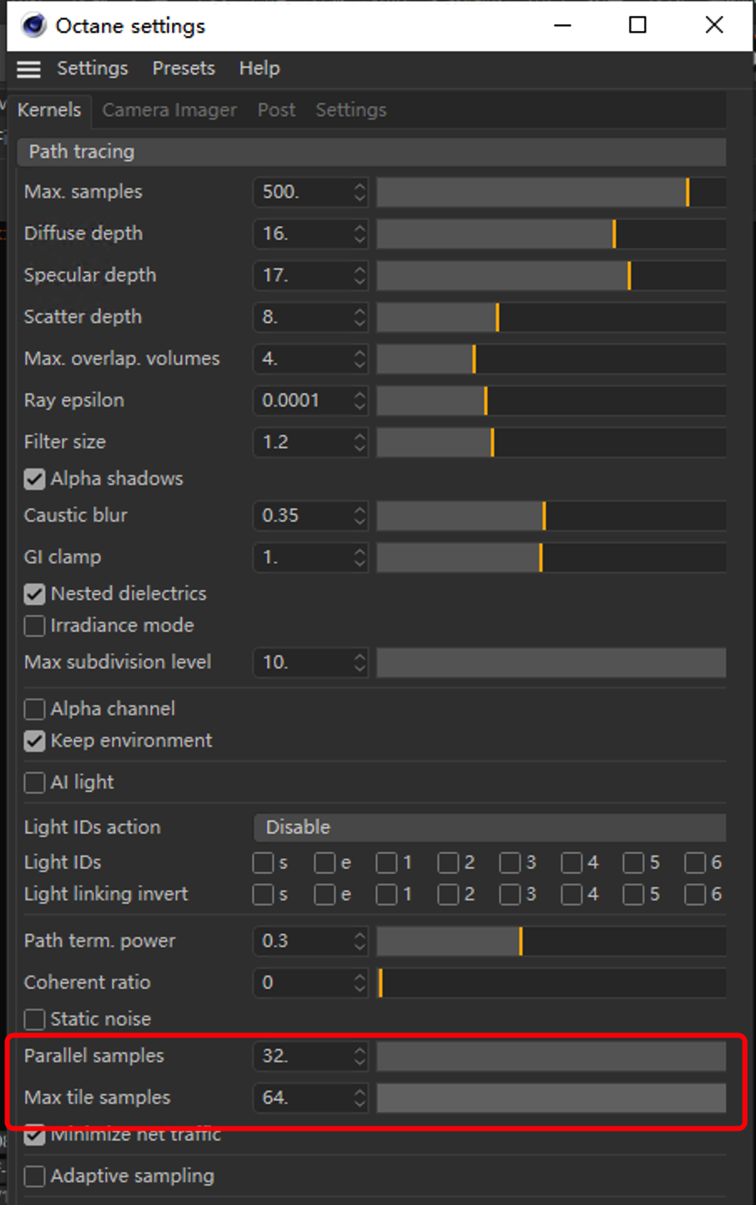This screenshot has width=756, height=1205.
Task: Click the Octane logo in title bar
Action: pyautogui.click(x=34, y=26)
